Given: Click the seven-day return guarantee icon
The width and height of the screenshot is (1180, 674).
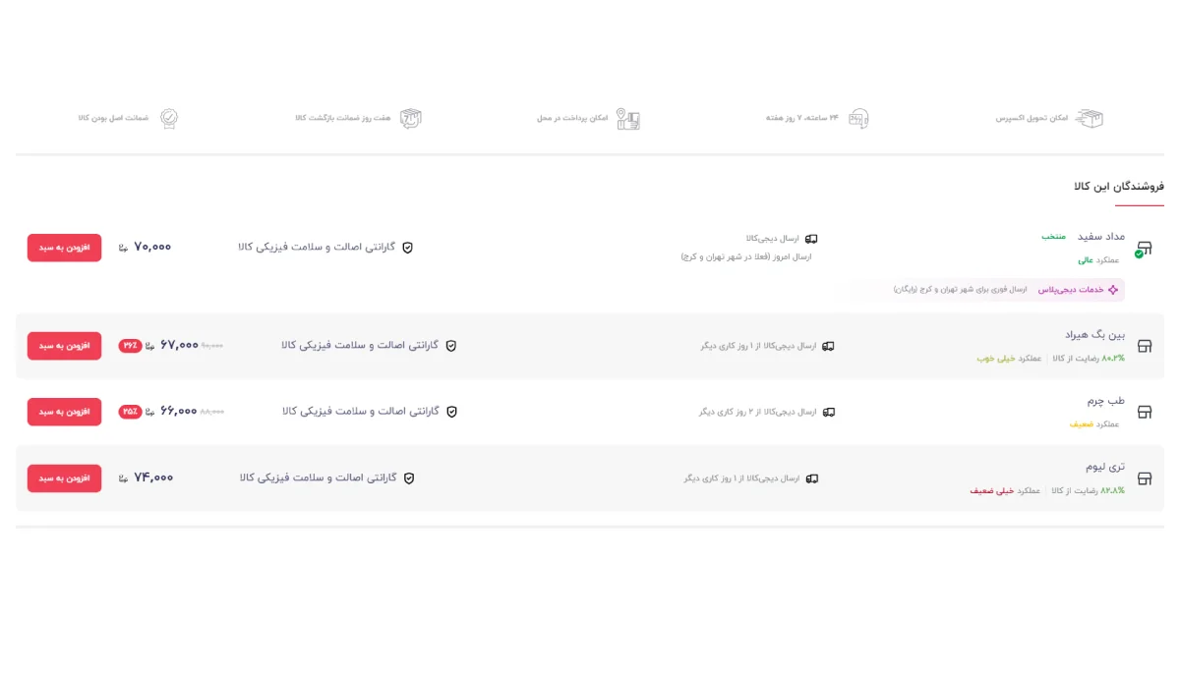Looking at the screenshot, I should coord(409,117).
